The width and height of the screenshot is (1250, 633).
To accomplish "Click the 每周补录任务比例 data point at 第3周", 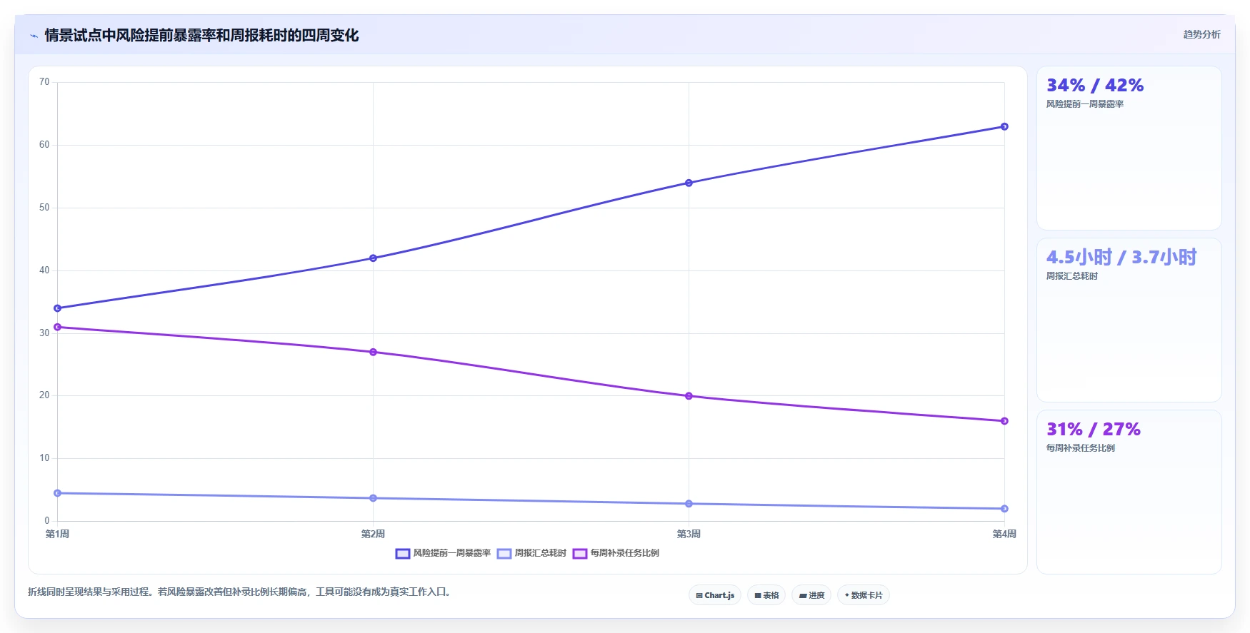I will (689, 396).
